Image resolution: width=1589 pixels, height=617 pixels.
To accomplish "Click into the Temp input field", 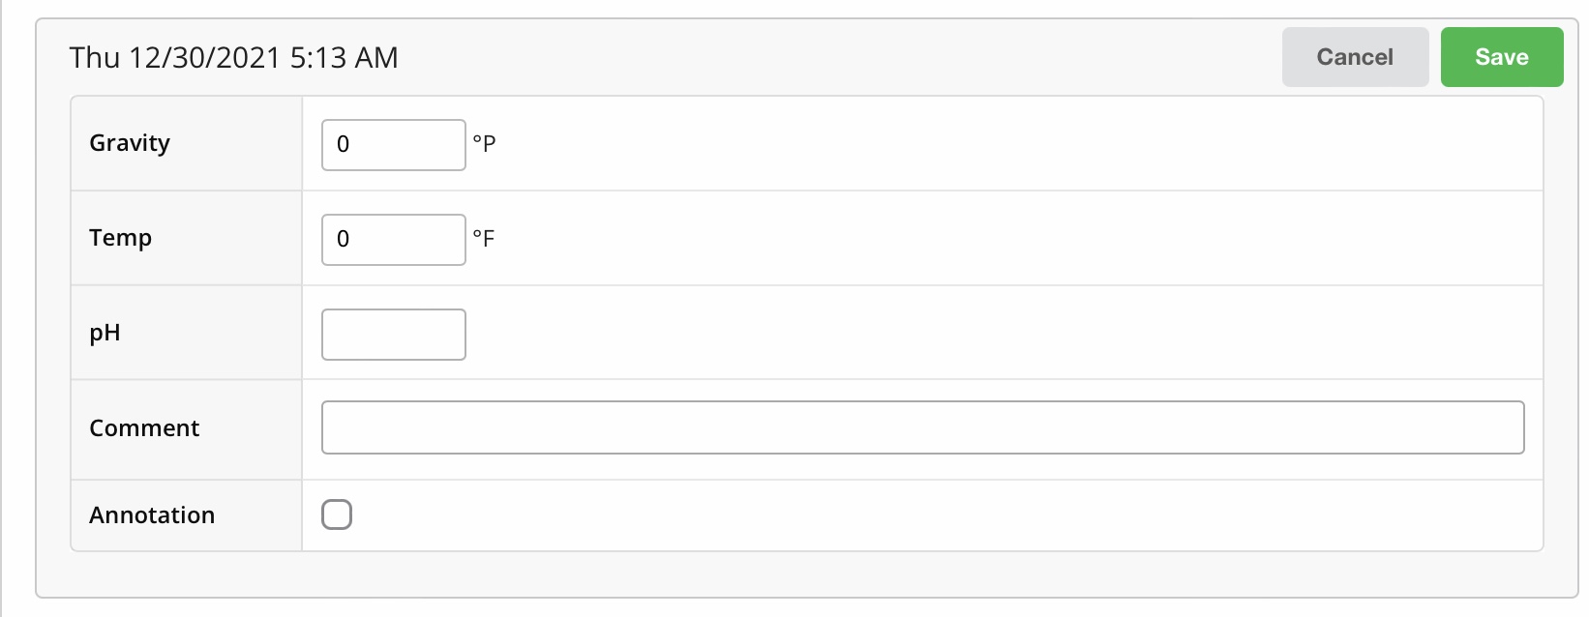I will (393, 240).
